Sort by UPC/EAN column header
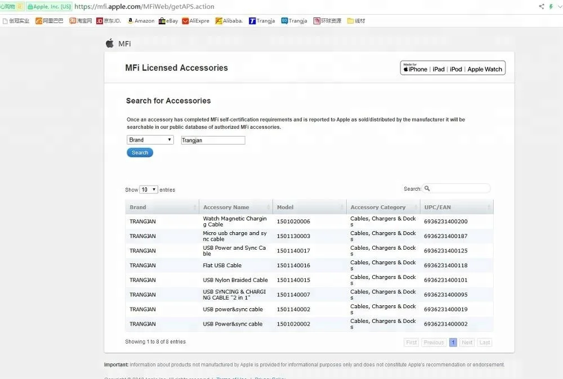 point(457,207)
